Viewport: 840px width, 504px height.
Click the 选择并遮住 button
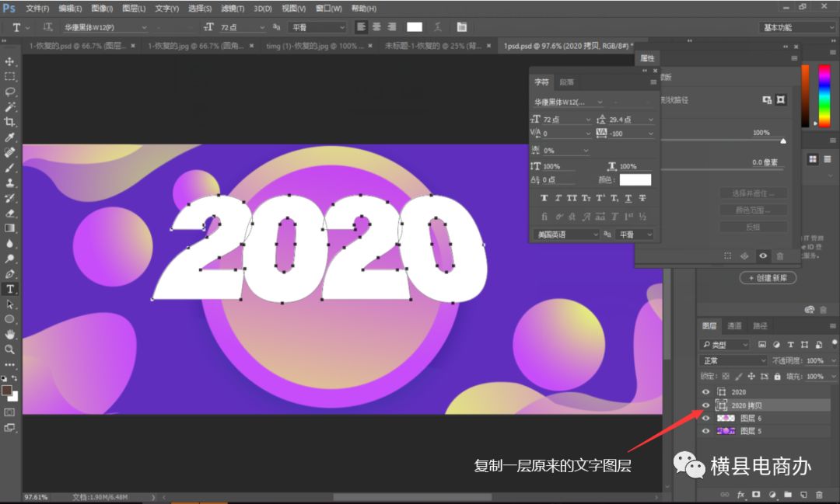coord(753,193)
